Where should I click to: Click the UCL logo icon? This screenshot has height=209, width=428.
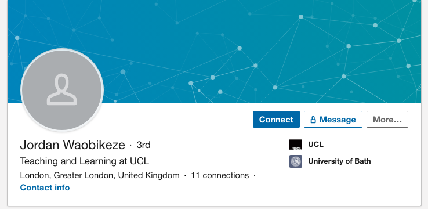(296, 145)
